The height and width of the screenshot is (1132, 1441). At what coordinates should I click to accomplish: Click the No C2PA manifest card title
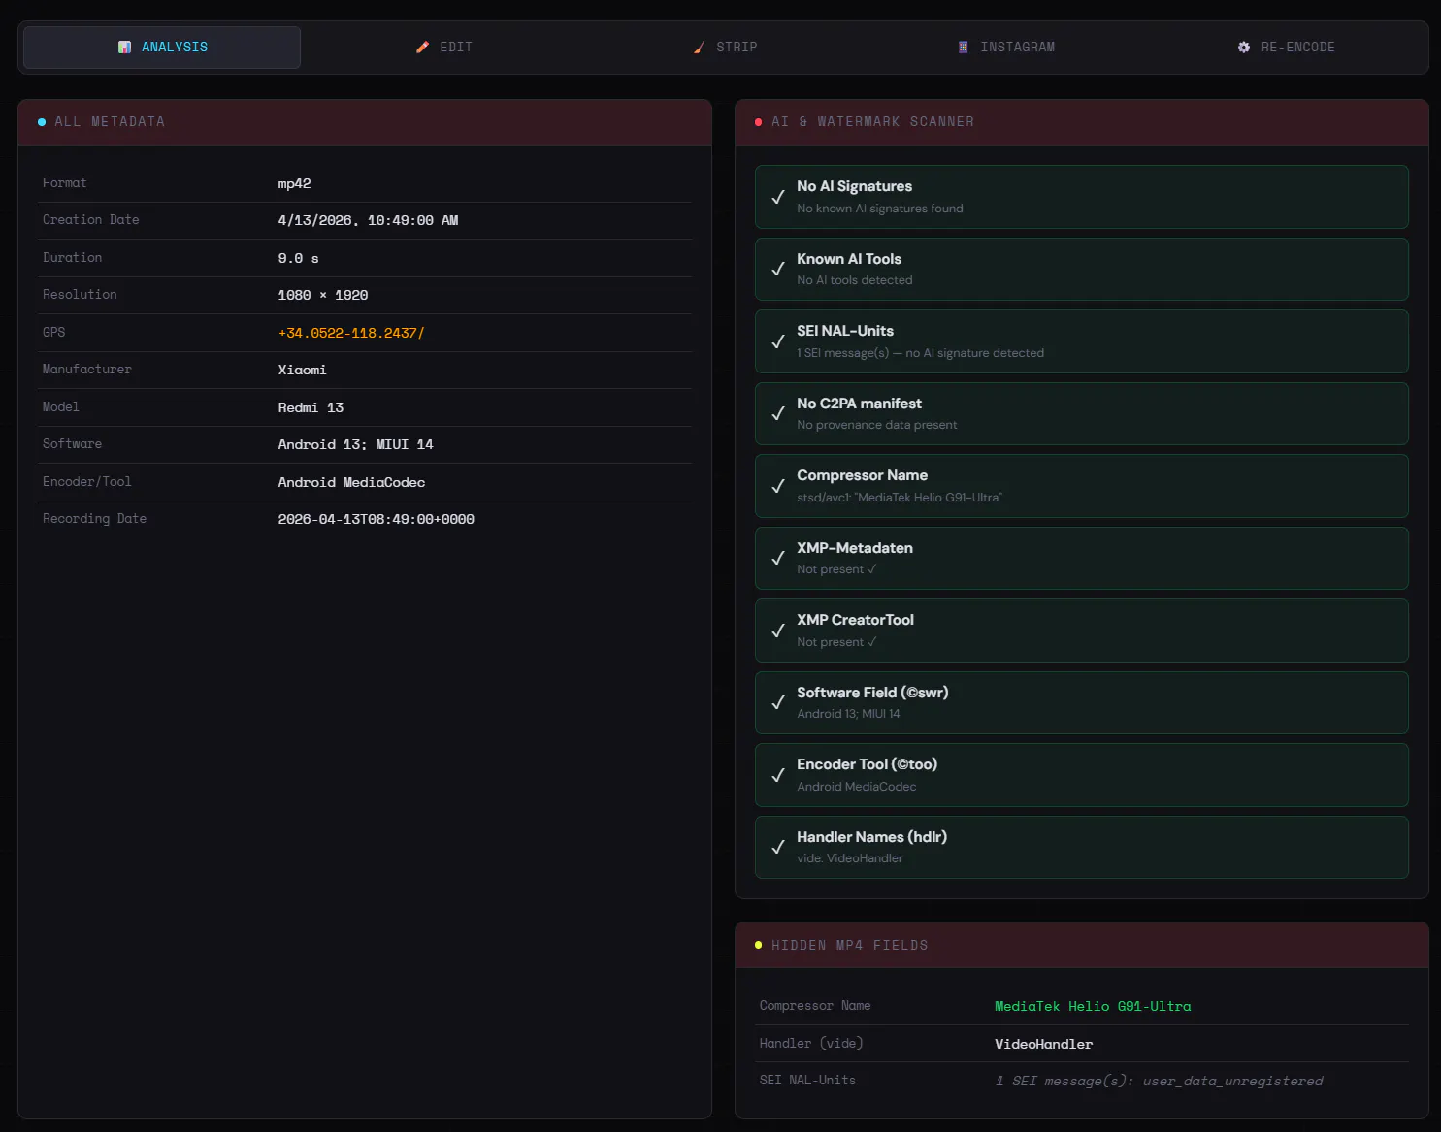pyautogui.click(x=859, y=404)
